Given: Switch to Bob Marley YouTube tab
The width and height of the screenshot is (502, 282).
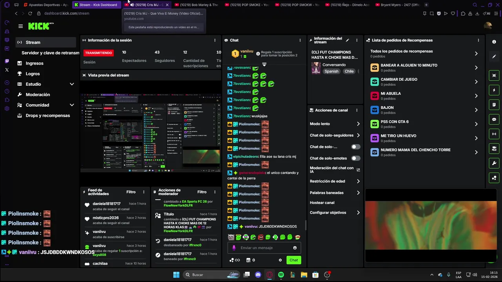Looking at the screenshot, I should click(x=196, y=5).
